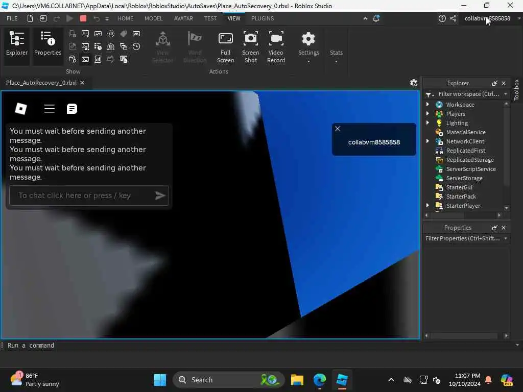Open the Task Scheduler list-clock icon

(98, 46)
